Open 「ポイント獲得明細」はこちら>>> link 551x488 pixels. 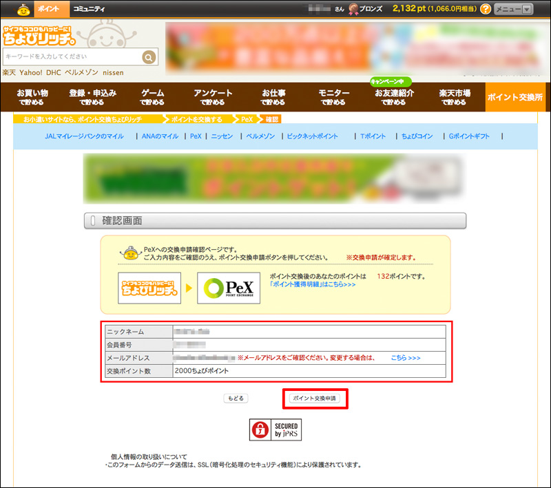(x=313, y=284)
